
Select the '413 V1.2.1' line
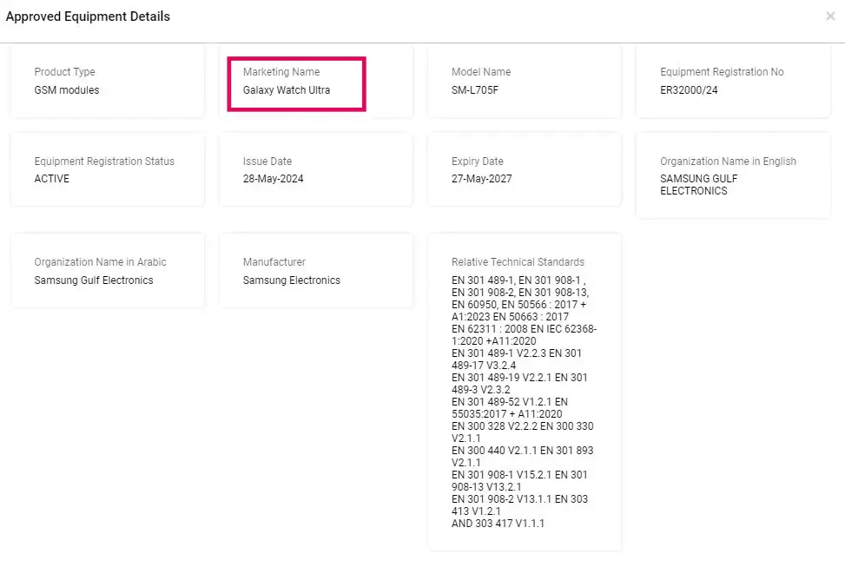click(477, 511)
